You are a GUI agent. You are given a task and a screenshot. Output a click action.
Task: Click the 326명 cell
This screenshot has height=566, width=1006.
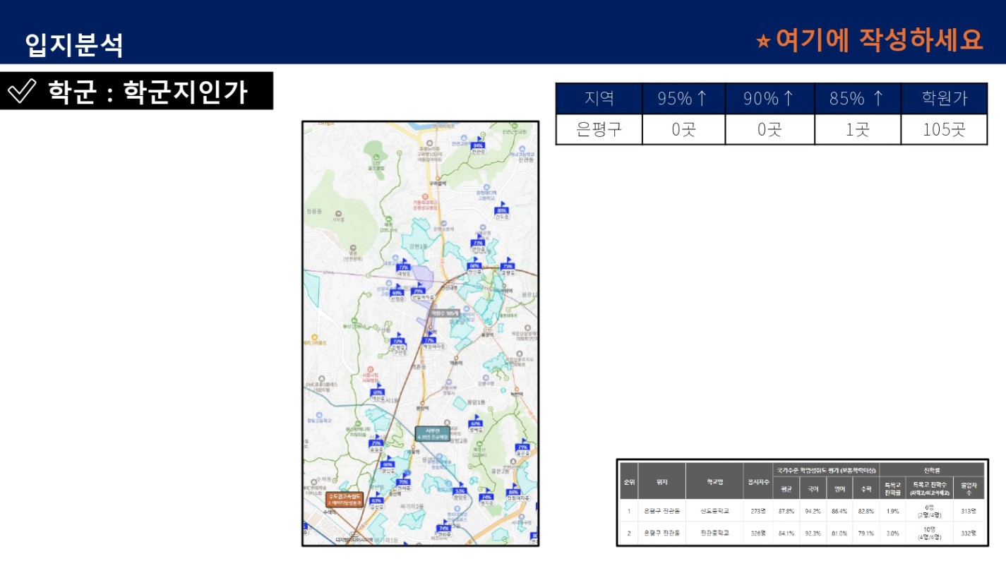[758, 533]
